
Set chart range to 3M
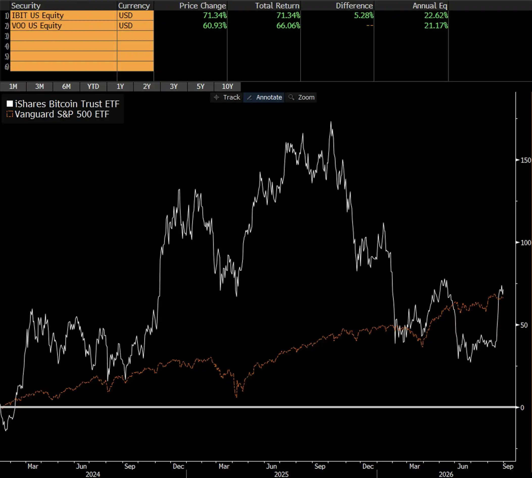pyautogui.click(x=40, y=86)
